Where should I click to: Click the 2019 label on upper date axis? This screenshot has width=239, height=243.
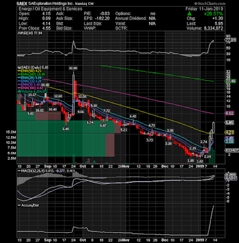[x=199, y=166]
